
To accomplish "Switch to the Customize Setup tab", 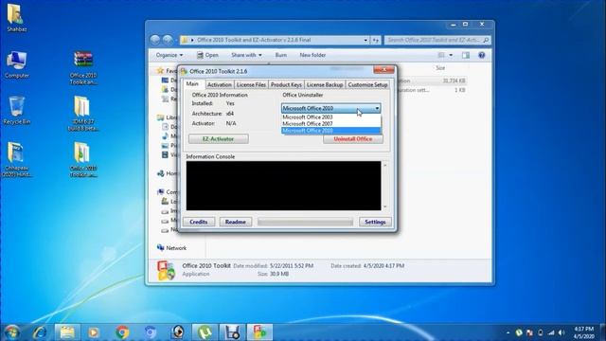I will (x=367, y=84).
